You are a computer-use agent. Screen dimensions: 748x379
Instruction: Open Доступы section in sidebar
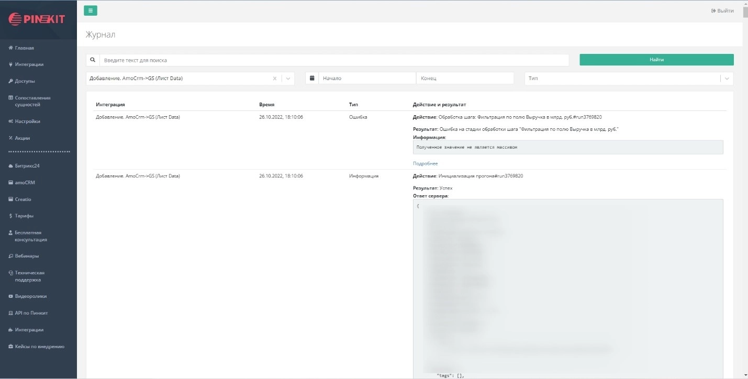(25, 81)
